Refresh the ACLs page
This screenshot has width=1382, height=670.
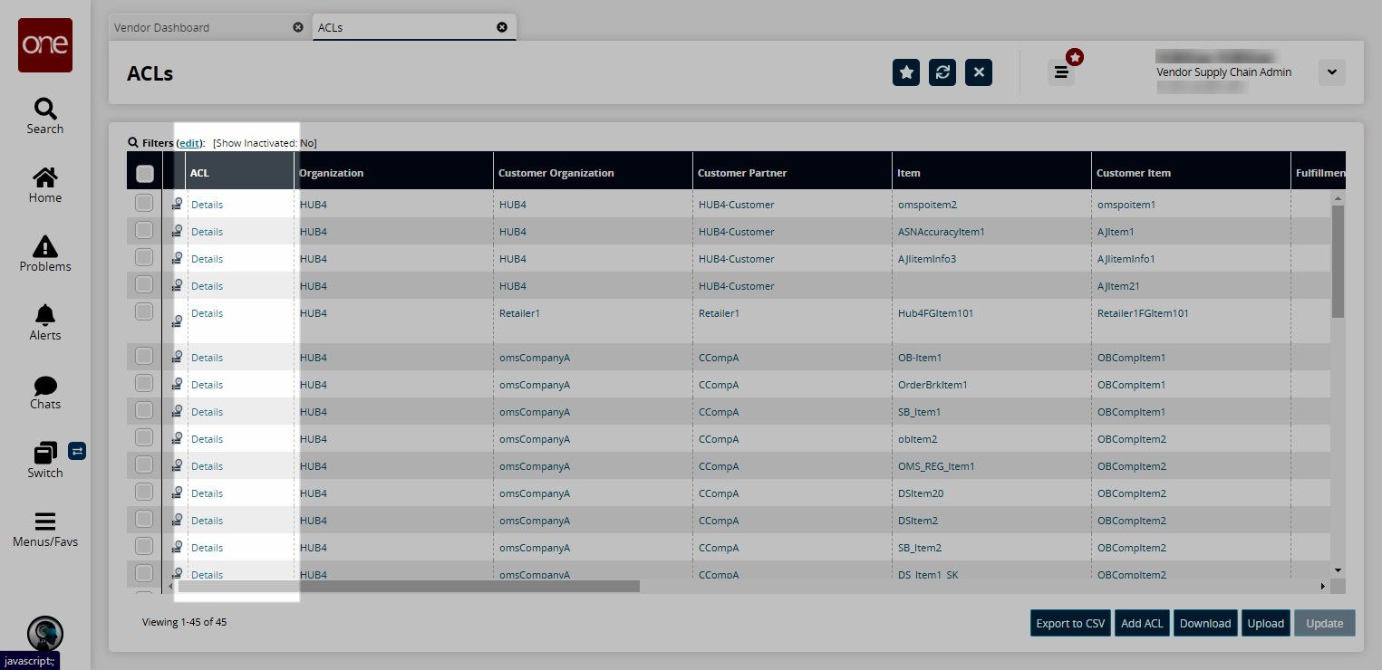click(x=942, y=72)
